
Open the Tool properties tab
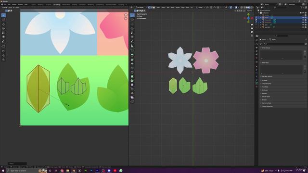pyautogui.click(x=257, y=40)
